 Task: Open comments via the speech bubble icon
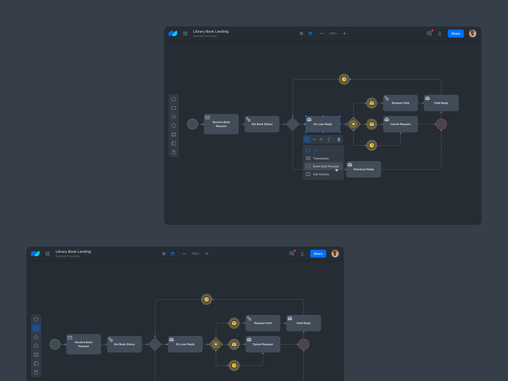[x=429, y=33]
